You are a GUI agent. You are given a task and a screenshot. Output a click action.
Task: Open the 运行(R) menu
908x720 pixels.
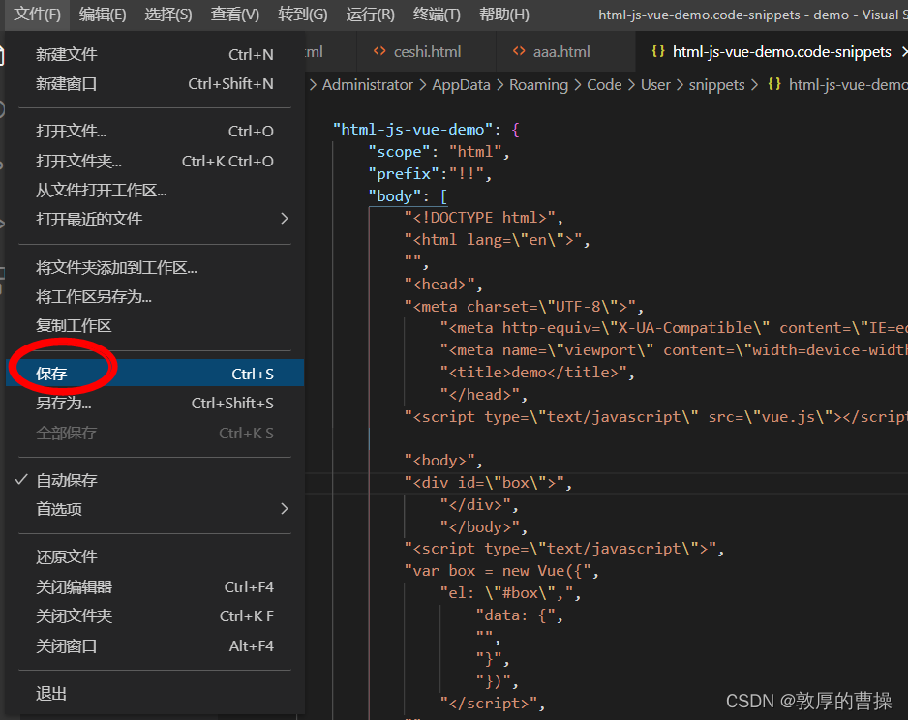pyautogui.click(x=370, y=15)
